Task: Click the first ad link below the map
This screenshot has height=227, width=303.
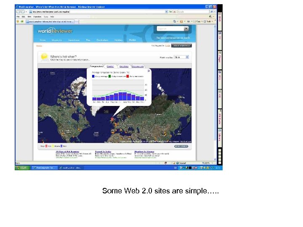Action: tap(67, 151)
